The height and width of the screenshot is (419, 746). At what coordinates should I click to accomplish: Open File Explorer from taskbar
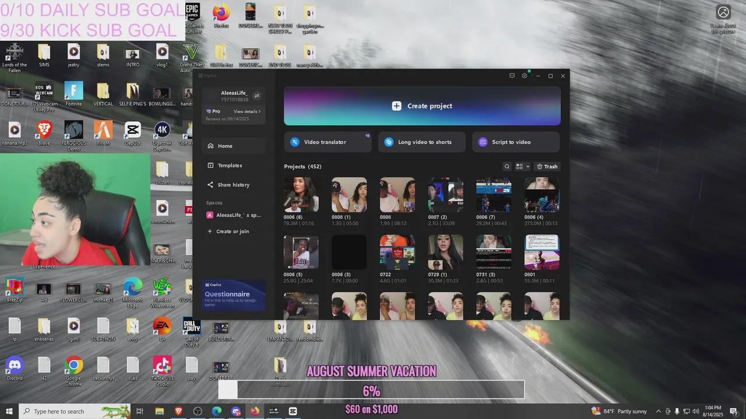(159, 411)
